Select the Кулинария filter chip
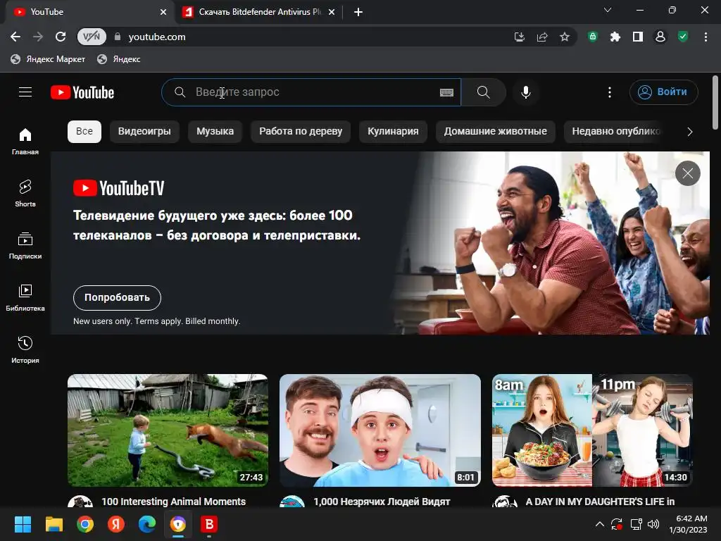Image resolution: width=721 pixels, height=541 pixels. tap(393, 132)
